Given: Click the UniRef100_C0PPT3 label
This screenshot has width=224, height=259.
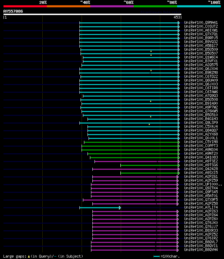Looking at the screenshot, I should (201, 146).
